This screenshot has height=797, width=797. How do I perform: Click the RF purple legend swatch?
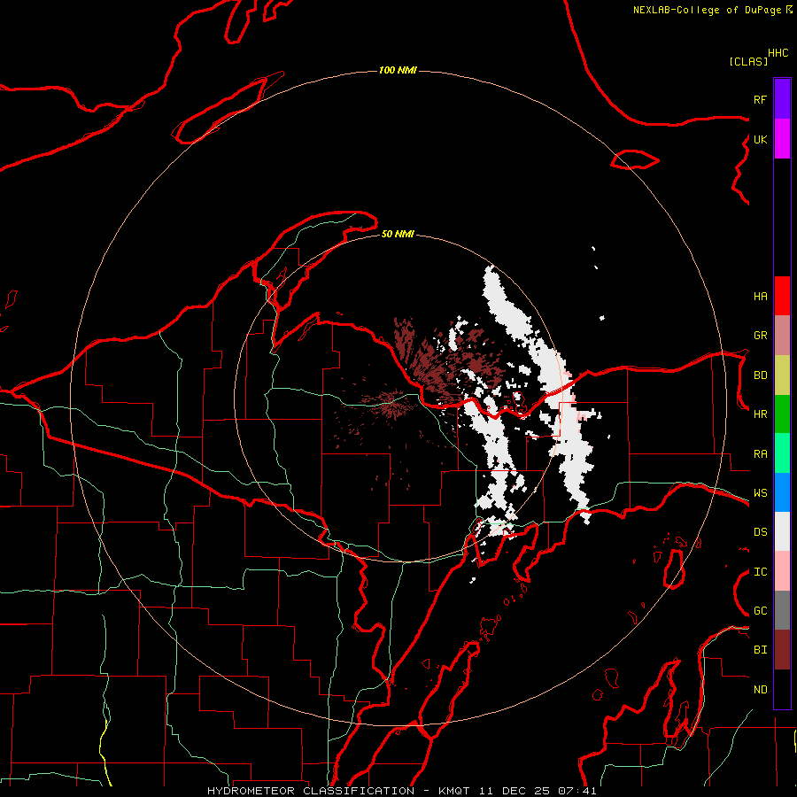[x=782, y=99]
